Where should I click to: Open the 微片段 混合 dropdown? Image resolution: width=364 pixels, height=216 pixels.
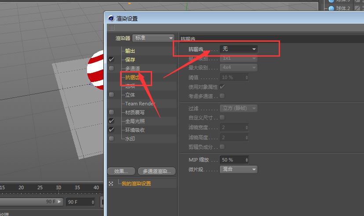(x=239, y=169)
